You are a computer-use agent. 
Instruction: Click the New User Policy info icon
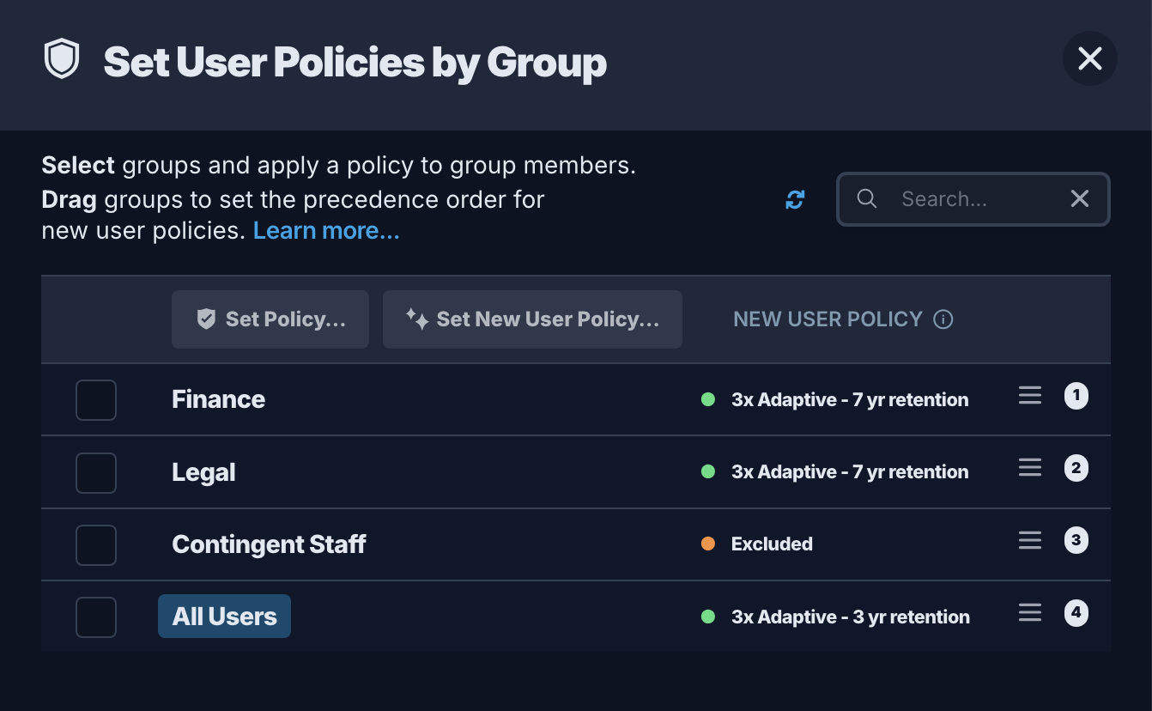[943, 319]
